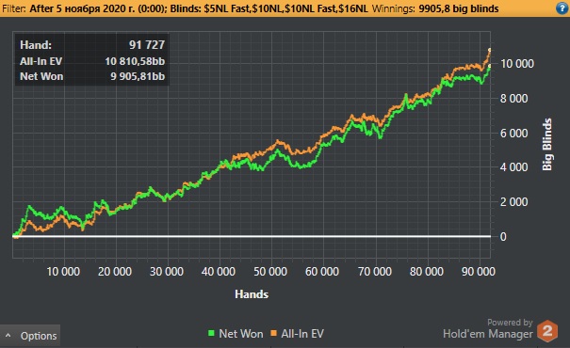Click the All-In EV value '10 810,58bb'
The image size is (570, 348).
pyautogui.click(x=135, y=61)
